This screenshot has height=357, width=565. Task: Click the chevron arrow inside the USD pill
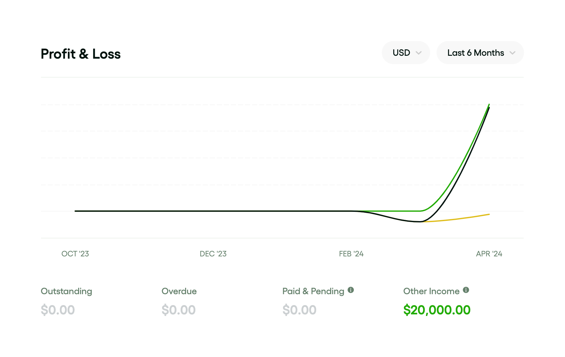(419, 53)
